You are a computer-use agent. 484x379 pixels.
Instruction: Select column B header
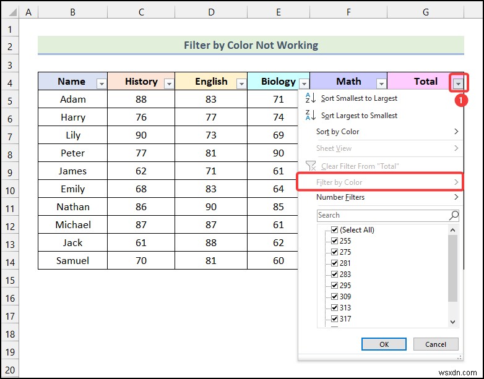click(73, 12)
